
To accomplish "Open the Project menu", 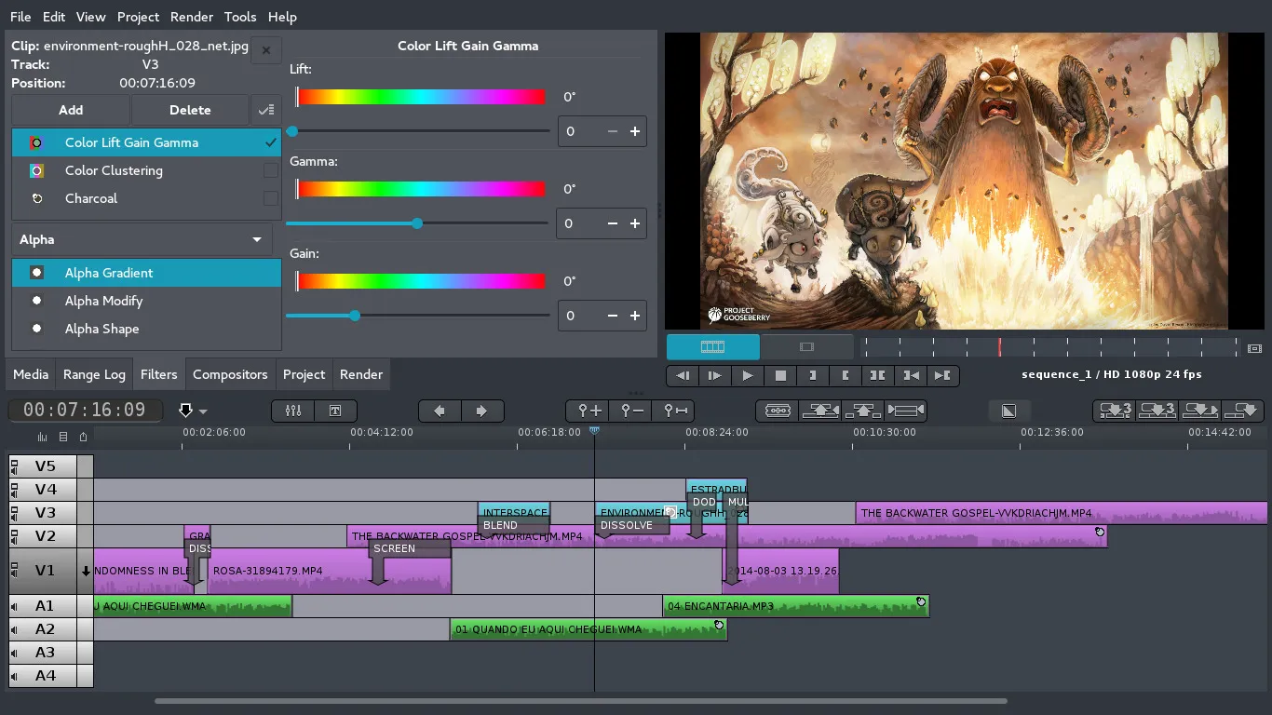I will pyautogui.click(x=138, y=17).
